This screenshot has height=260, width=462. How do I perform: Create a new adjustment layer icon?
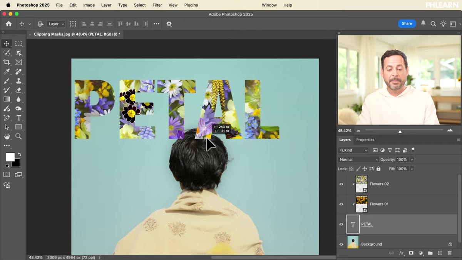(420, 253)
